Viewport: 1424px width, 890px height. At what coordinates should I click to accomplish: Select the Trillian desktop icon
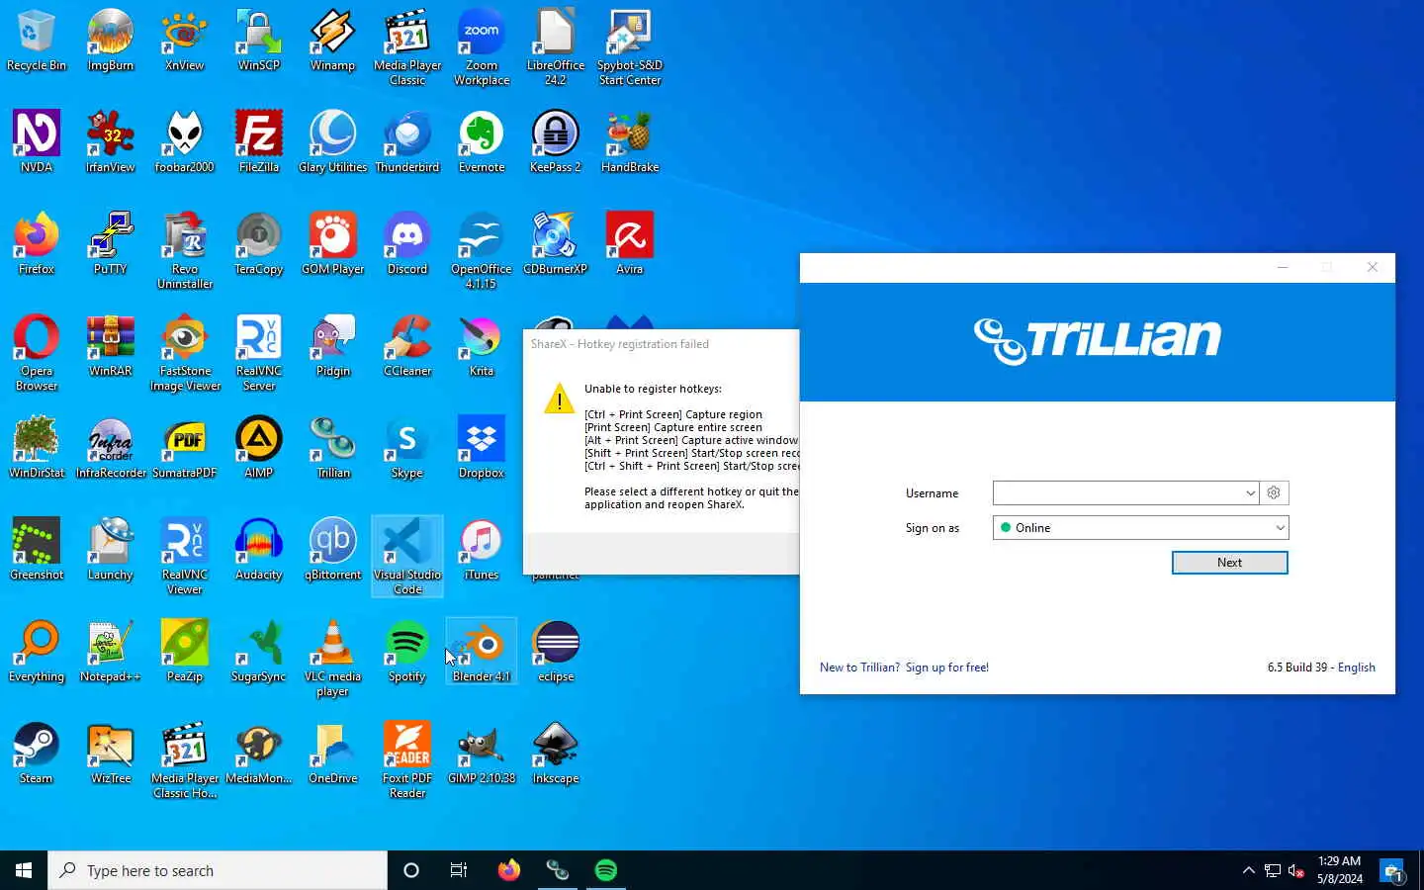(x=333, y=448)
